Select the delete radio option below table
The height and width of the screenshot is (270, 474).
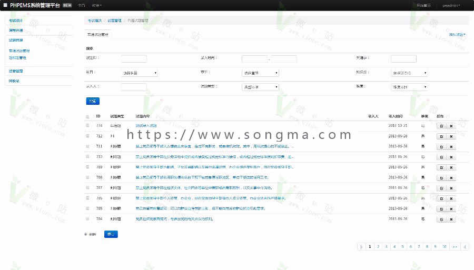tap(86, 234)
